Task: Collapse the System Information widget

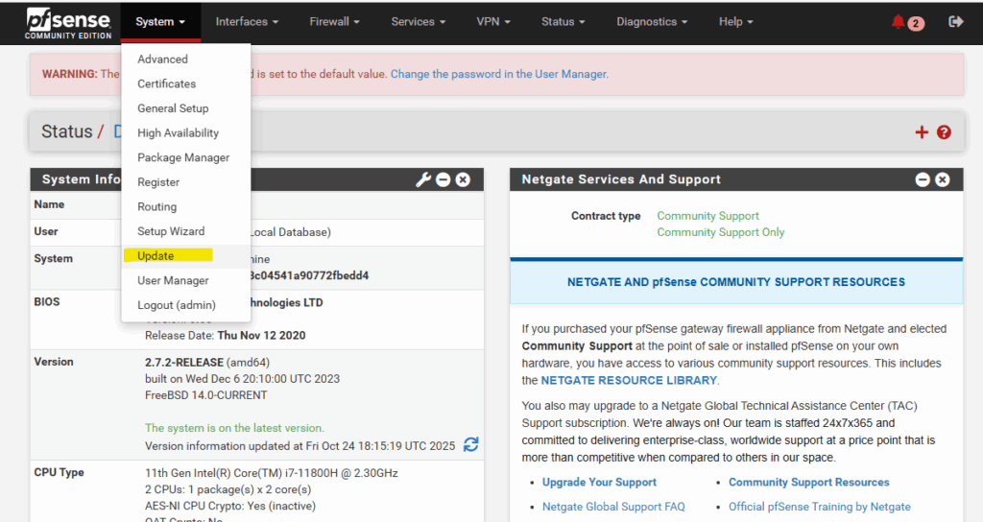Action: pyautogui.click(x=444, y=179)
